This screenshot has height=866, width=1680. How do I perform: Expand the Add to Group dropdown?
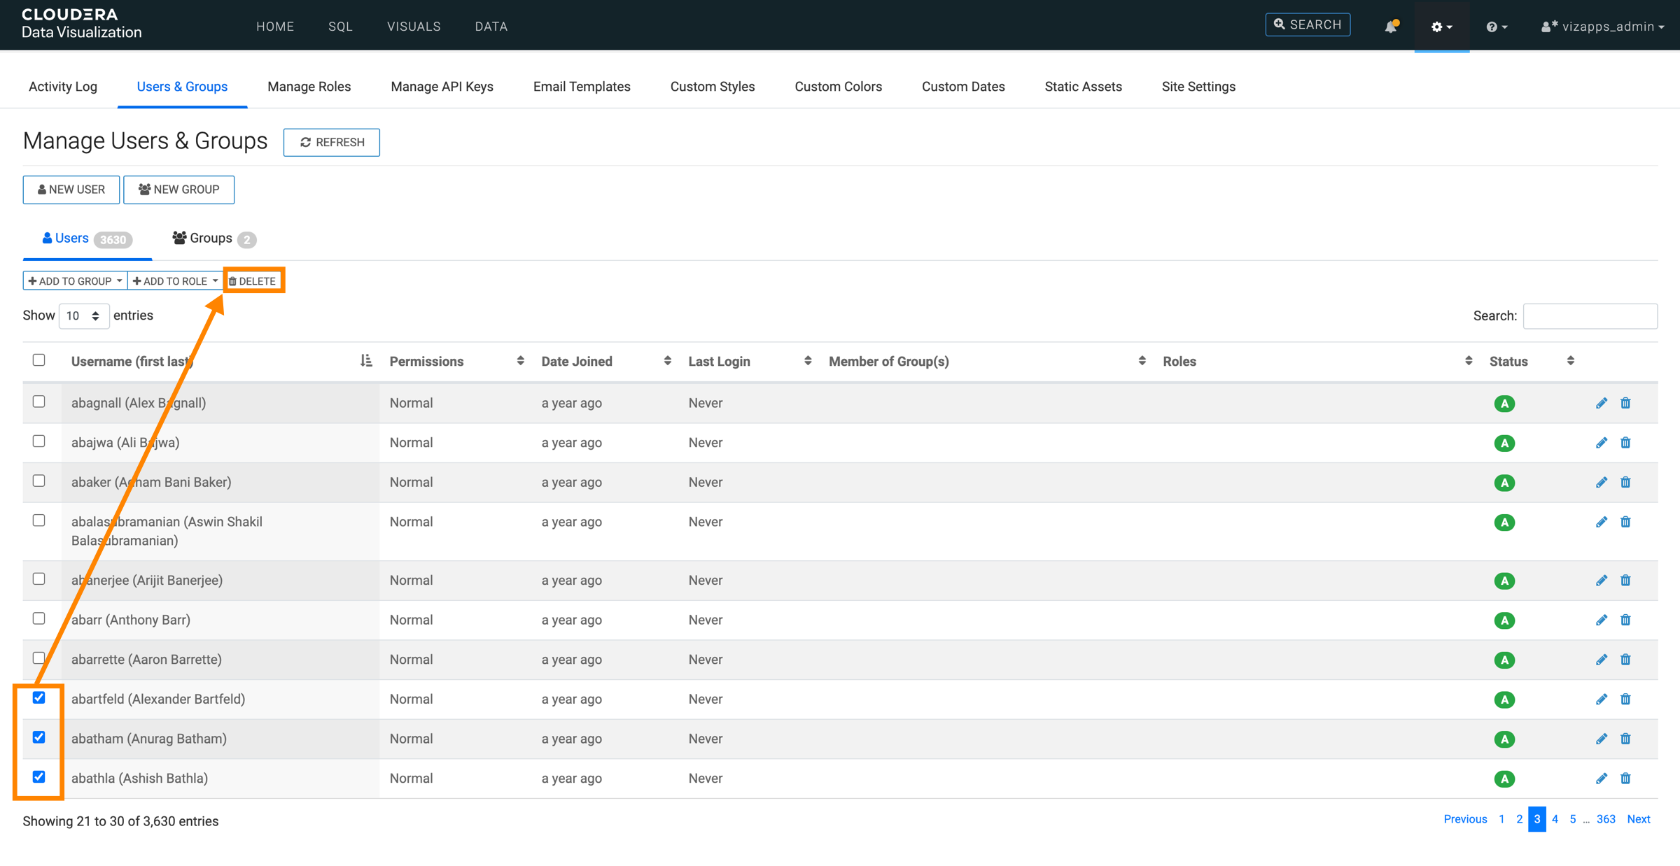point(75,281)
